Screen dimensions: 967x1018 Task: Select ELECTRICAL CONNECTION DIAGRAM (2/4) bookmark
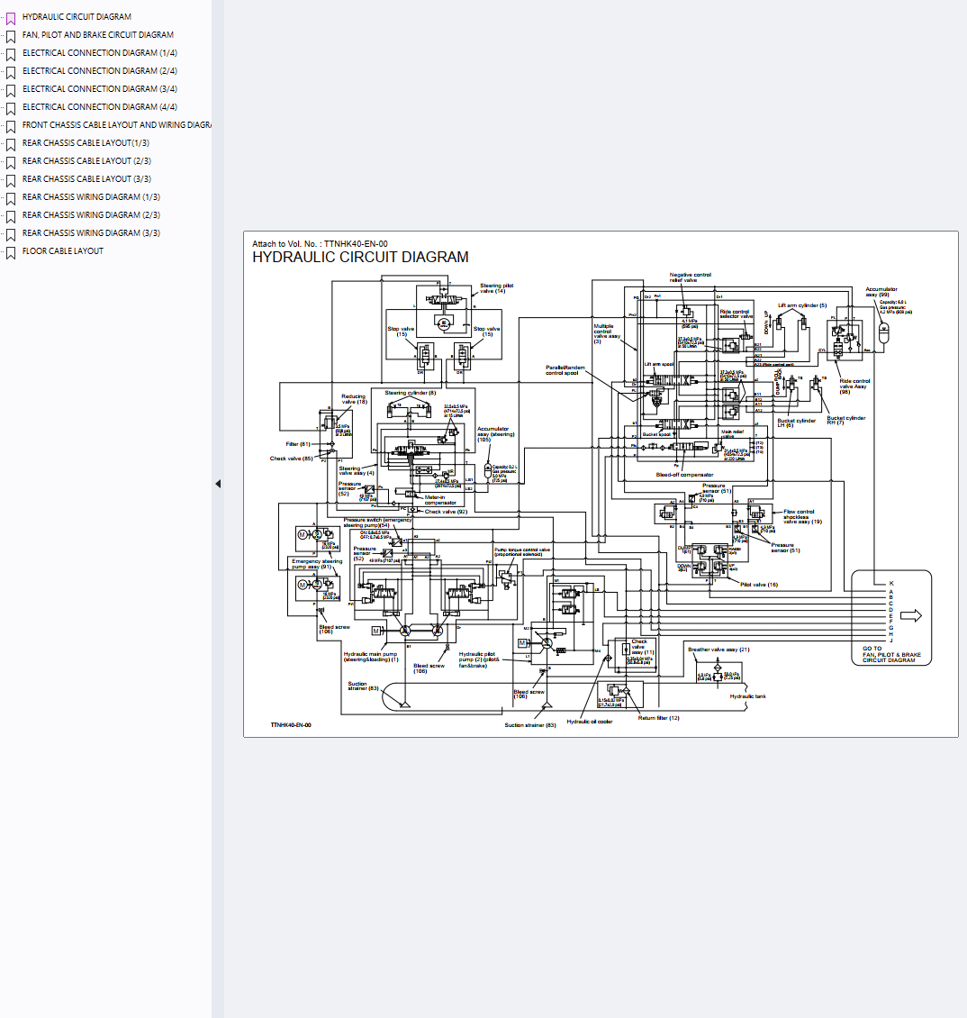click(x=100, y=71)
